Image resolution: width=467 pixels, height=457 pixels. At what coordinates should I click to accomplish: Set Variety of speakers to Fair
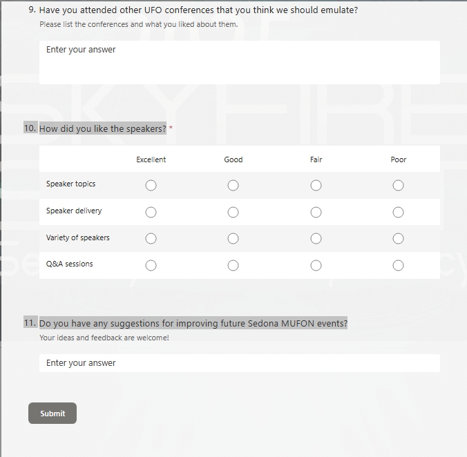pyautogui.click(x=316, y=238)
